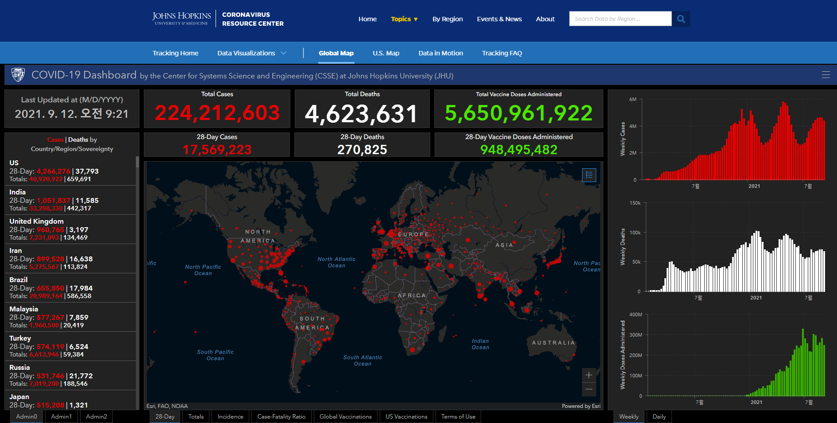Select the Weekly chart tab
This screenshot has height=423, width=837.
629,417
